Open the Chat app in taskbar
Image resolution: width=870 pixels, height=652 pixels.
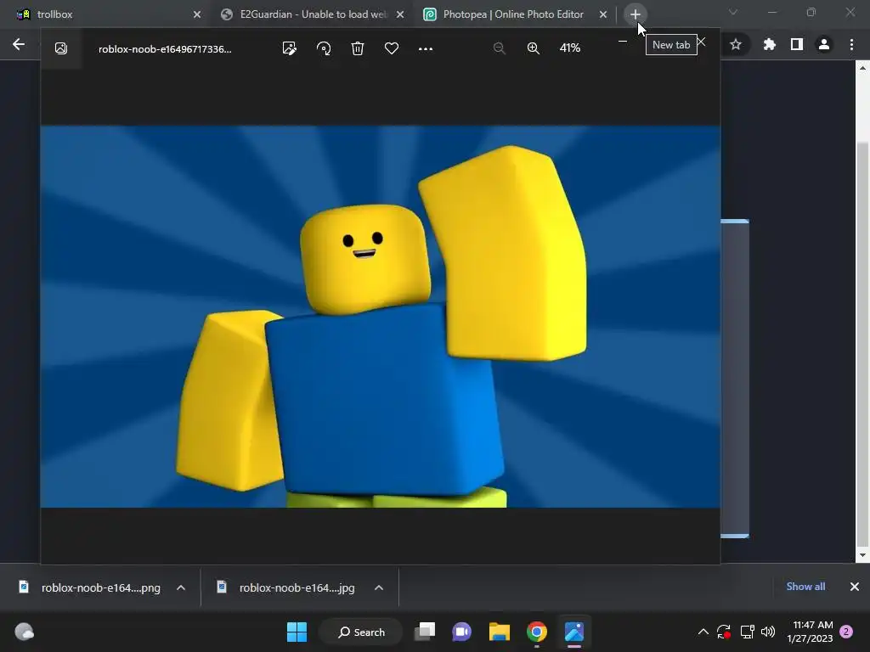pyautogui.click(x=461, y=632)
